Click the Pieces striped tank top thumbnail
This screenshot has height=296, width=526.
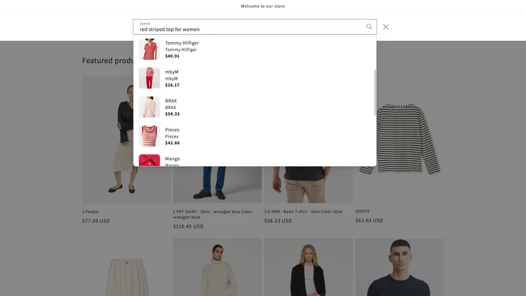pyautogui.click(x=149, y=136)
